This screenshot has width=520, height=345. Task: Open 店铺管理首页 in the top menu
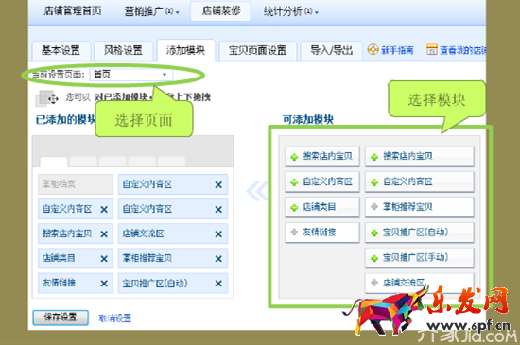[73, 11]
